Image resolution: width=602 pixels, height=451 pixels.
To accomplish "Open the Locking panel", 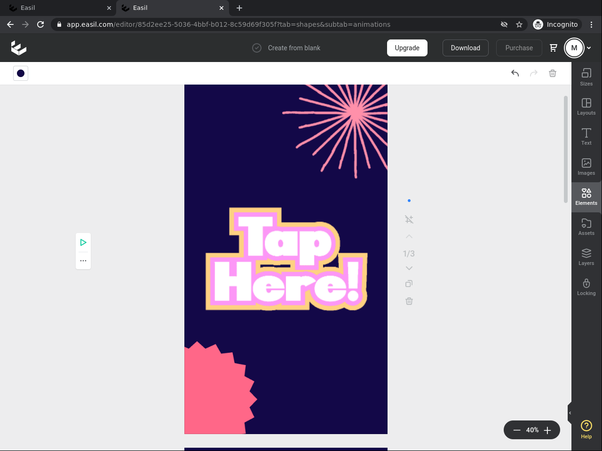I will 586,288.
